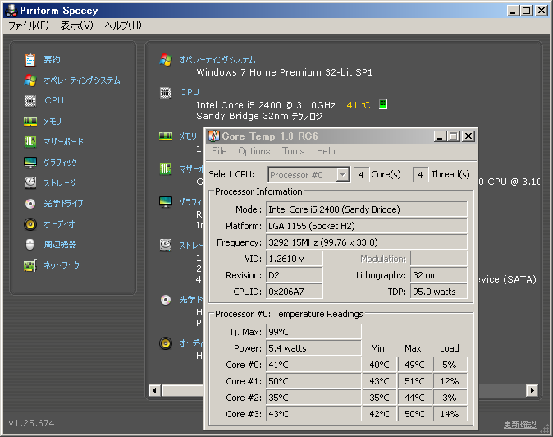This screenshot has height=437, width=553.
Task: Click the Frequency value field 3292.15MHz
Action: click(x=367, y=242)
